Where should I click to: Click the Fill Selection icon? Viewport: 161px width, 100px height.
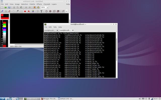pos(58,11)
